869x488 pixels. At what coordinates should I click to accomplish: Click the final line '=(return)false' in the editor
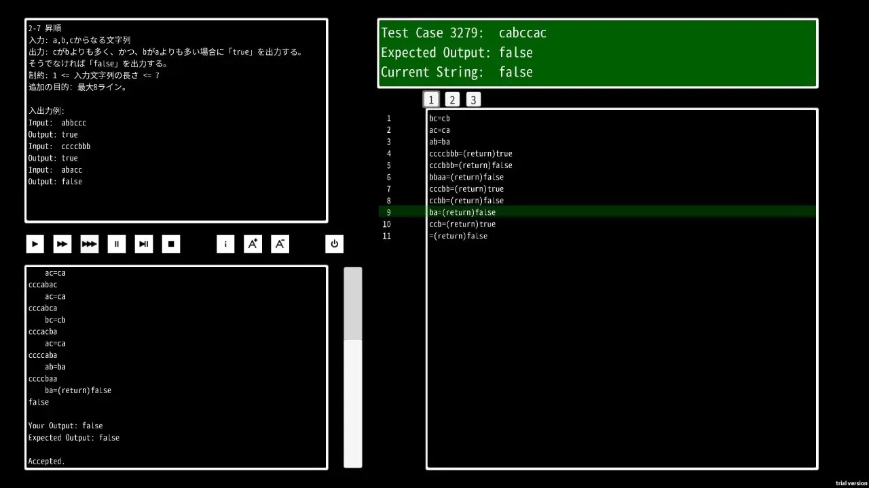point(458,236)
